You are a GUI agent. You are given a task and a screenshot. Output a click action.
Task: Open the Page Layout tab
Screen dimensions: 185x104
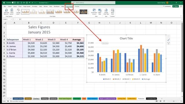pyautogui.click(x=27, y=6)
